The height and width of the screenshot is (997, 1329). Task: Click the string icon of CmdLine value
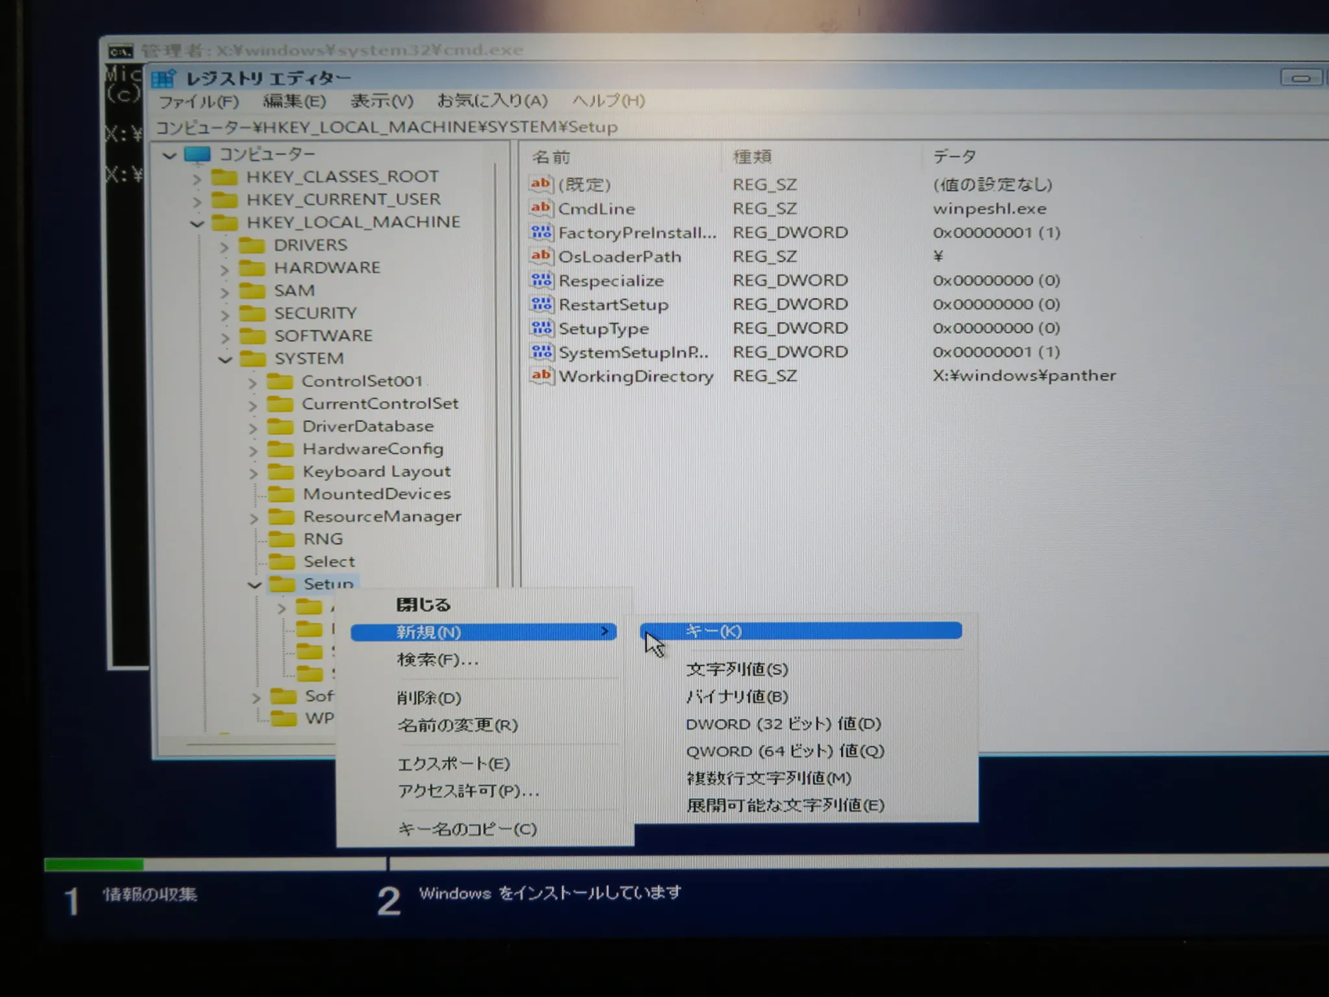(541, 208)
